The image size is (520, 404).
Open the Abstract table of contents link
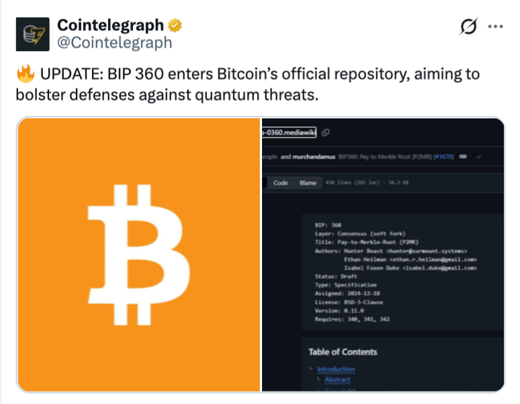click(x=337, y=380)
